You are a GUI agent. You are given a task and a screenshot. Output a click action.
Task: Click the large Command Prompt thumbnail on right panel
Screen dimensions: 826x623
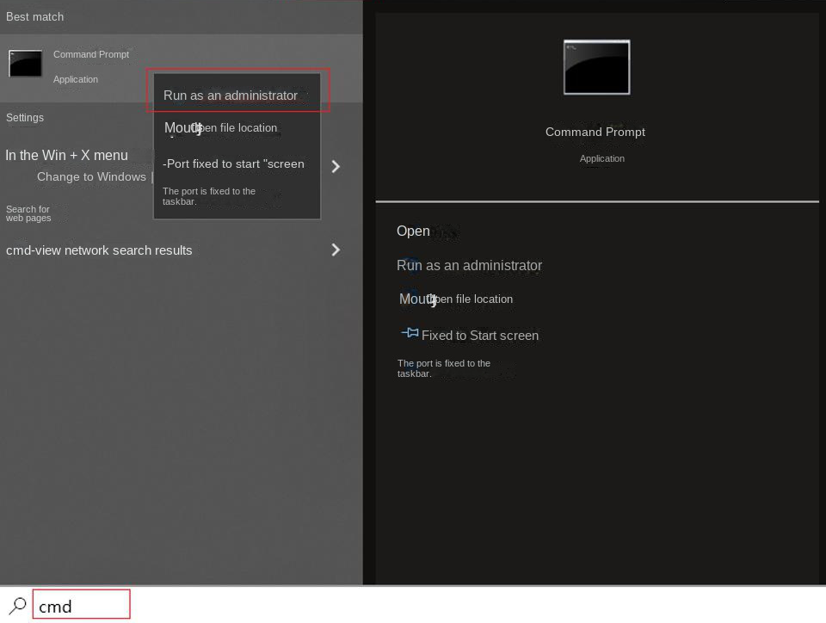point(596,67)
